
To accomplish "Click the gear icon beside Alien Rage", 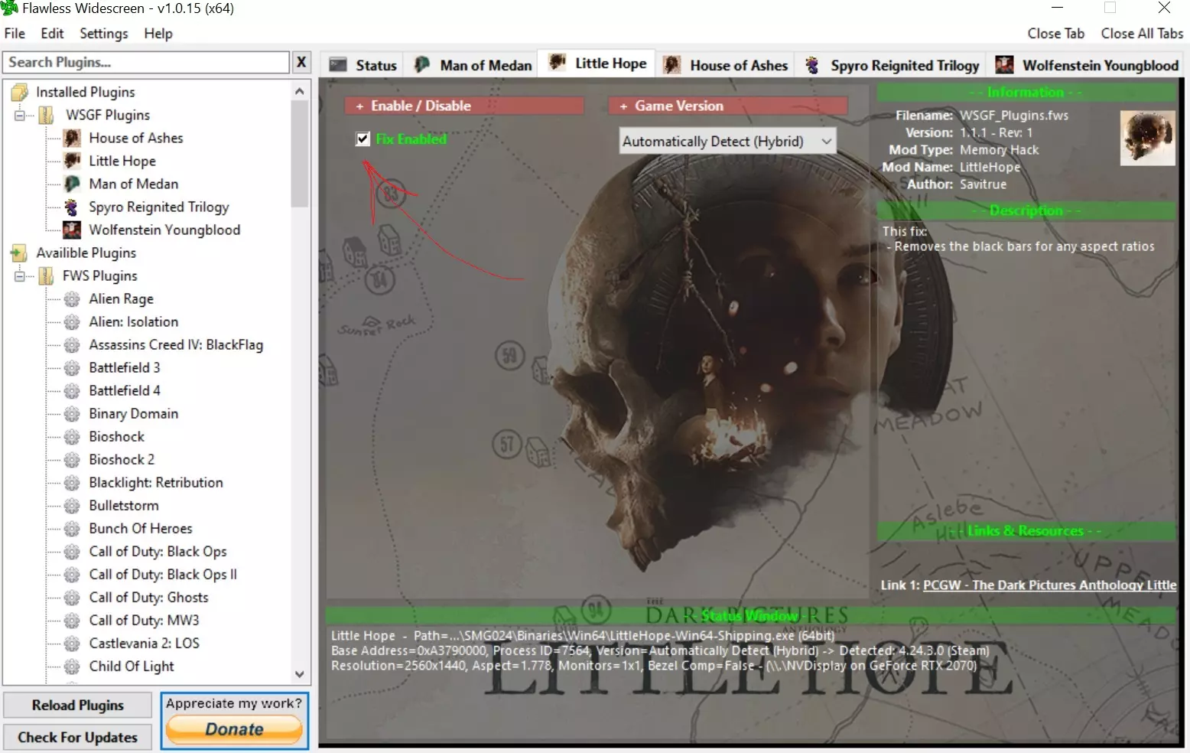I will [x=72, y=299].
